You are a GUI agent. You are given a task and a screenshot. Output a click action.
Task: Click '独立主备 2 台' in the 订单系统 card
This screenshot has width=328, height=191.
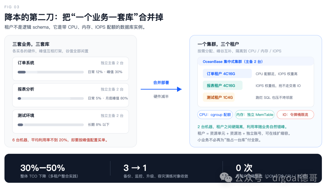pyautogui.click(x=112, y=63)
